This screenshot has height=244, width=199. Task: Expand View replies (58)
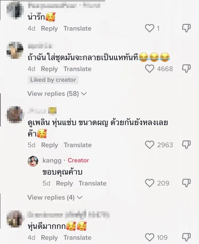(57, 94)
